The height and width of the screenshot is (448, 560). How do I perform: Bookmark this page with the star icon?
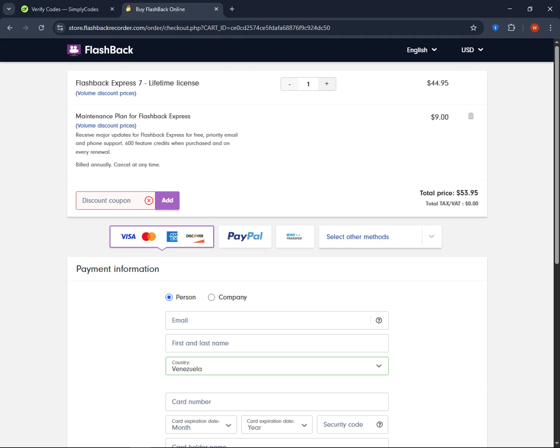[473, 28]
